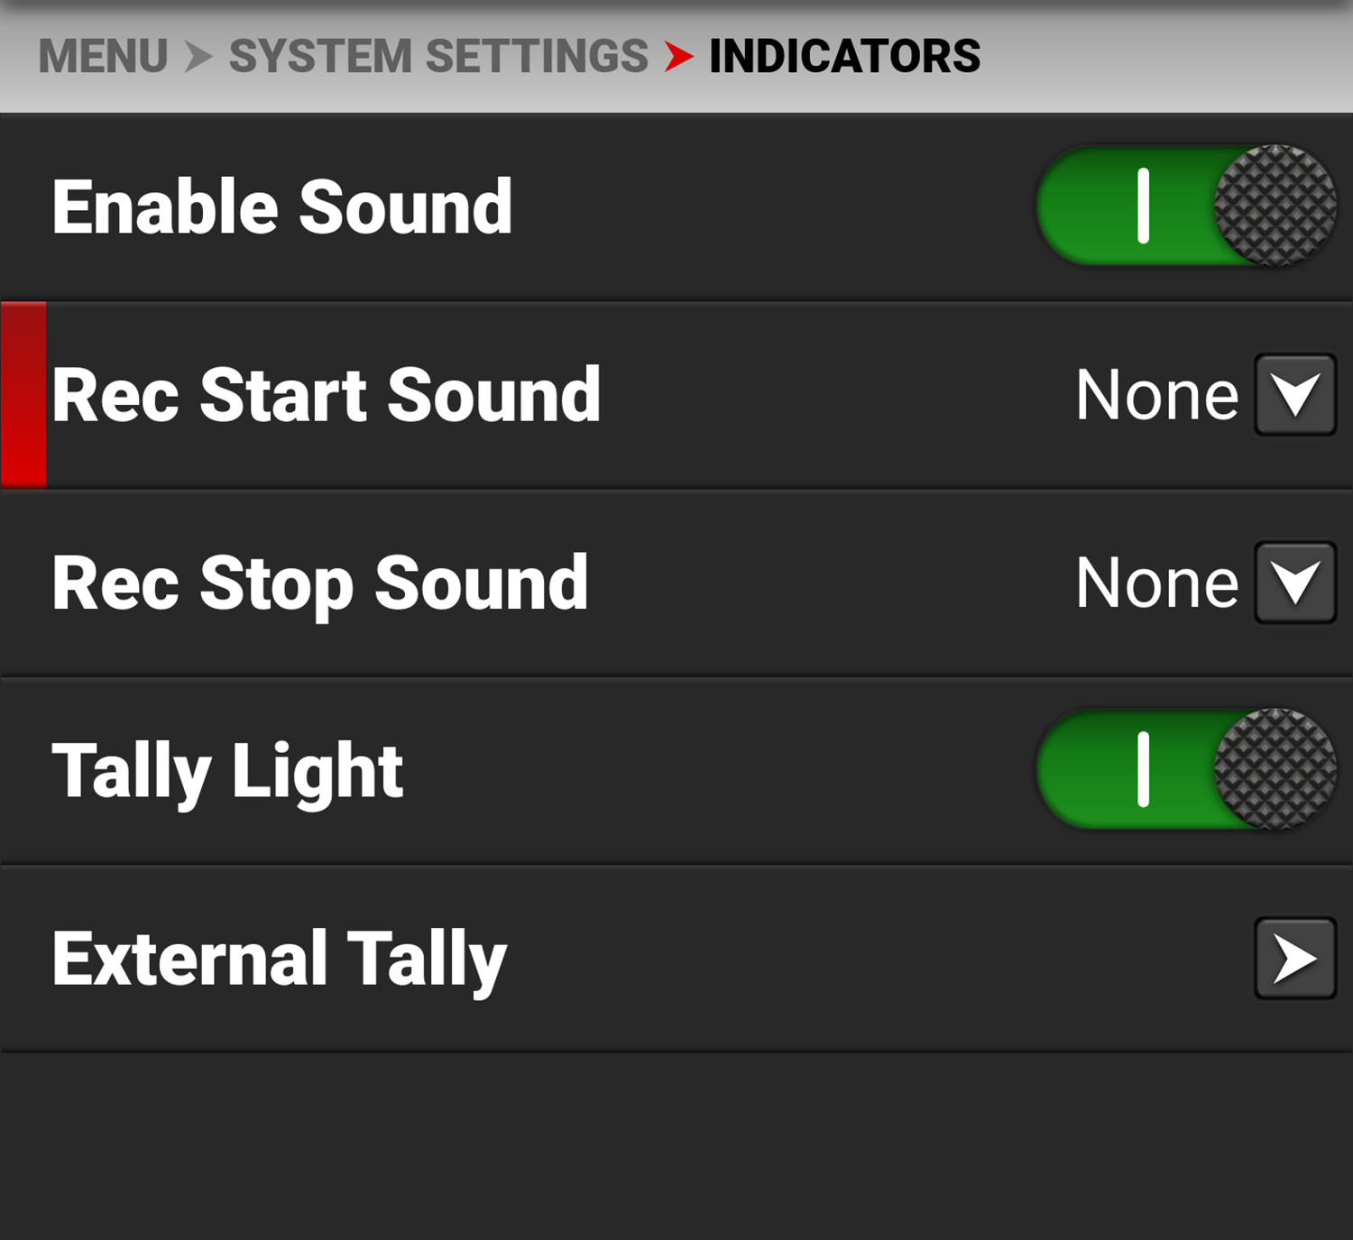Screen dimensions: 1353x1240
Task: Click the Rec Start Sound label
Action: (327, 395)
